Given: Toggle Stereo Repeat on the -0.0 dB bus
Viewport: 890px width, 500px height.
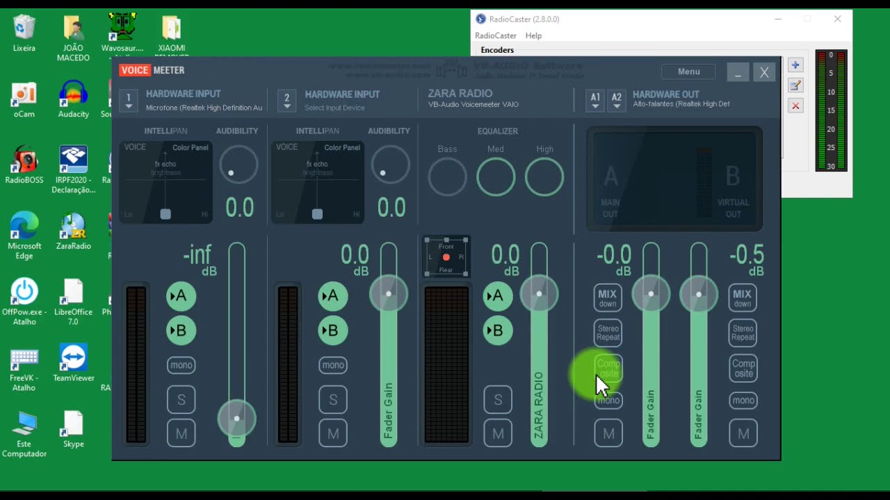Looking at the screenshot, I should [608, 333].
